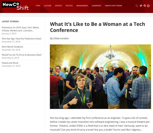Visit the Twitter bird icon
153x133 pixels.
[141, 6]
